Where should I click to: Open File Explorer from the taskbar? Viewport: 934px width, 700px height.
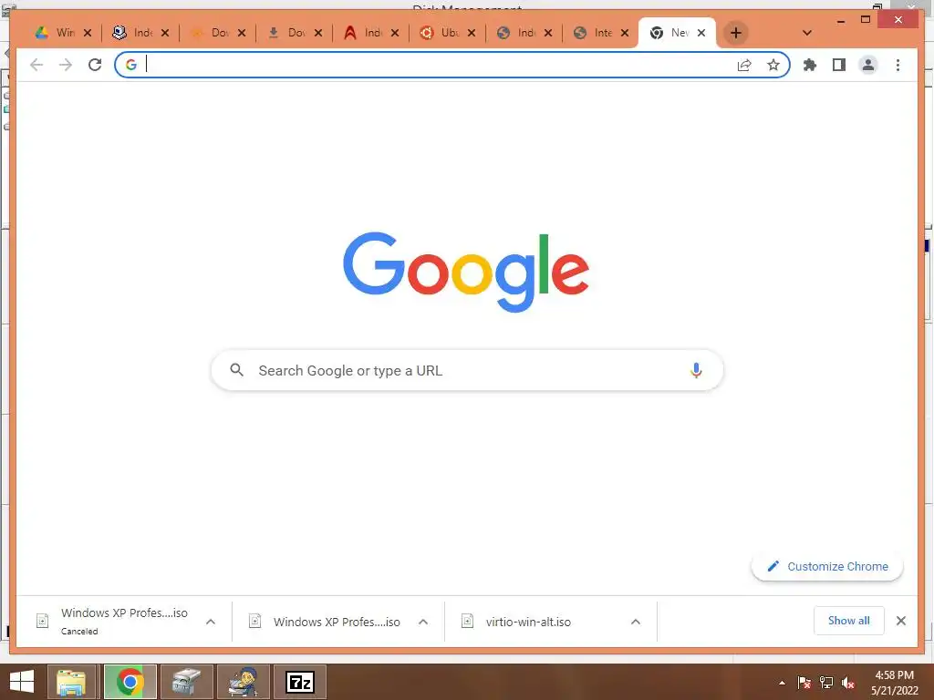(71, 682)
